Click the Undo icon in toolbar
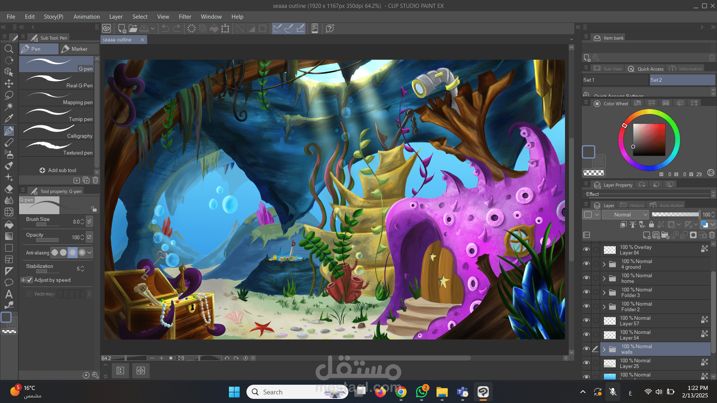This screenshot has height=403, width=717. coord(165,28)
